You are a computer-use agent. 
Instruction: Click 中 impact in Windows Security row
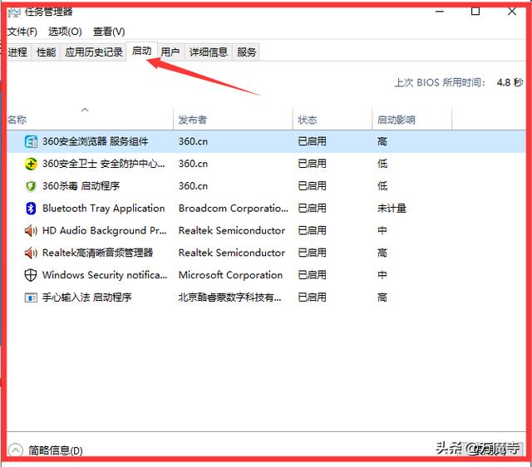(382, 275)
